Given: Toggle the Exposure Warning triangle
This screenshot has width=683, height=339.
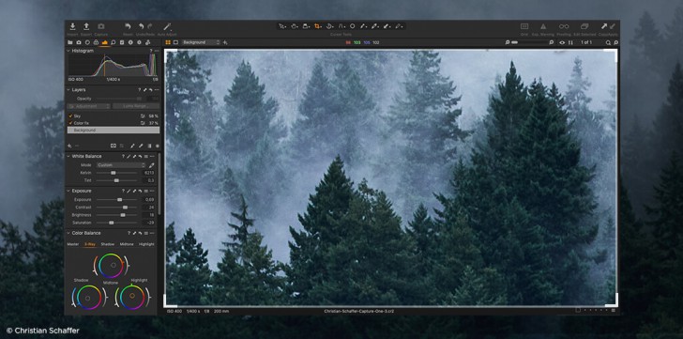Looking at the screenshot, I should pyautogui.click(x=543, y=26).
